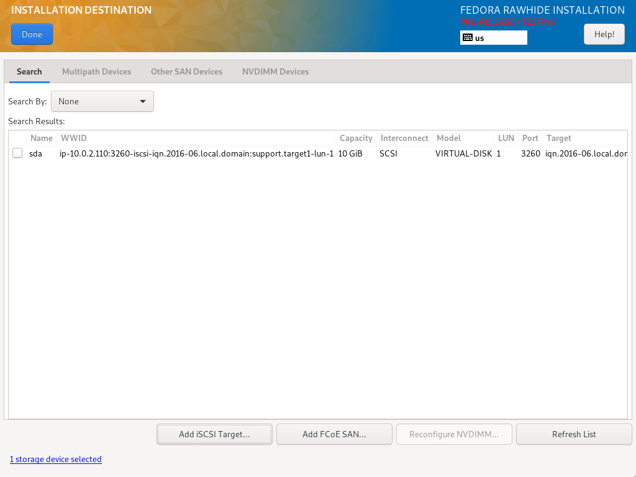Click the Done button
The image size is (636, 477).
point(32,35)
